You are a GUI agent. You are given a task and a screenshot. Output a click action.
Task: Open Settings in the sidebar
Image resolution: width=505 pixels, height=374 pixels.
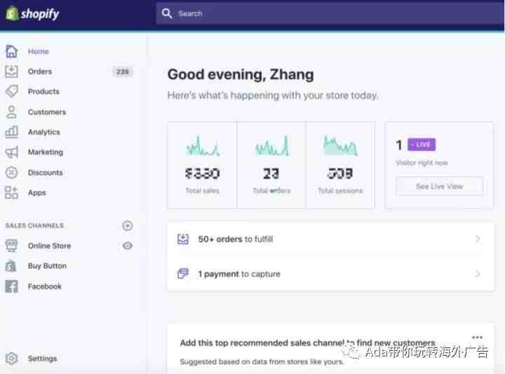coord(43,359)
